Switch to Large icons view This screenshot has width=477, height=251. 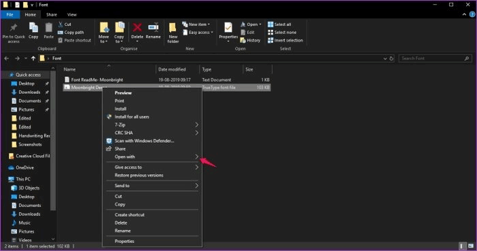471,246
